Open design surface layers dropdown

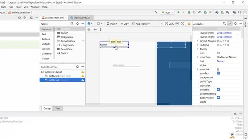pos(90,24)
